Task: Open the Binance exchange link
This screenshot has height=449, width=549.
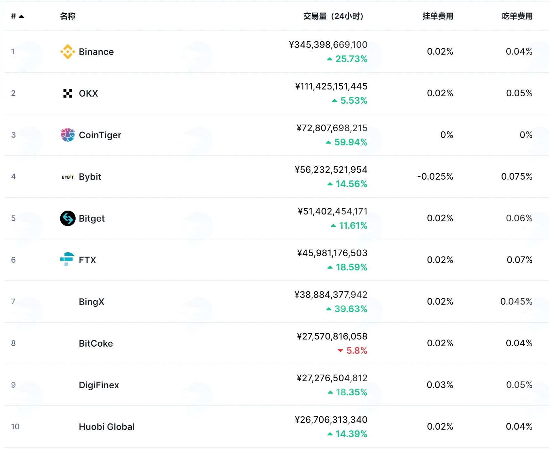Action: point(96,52)
